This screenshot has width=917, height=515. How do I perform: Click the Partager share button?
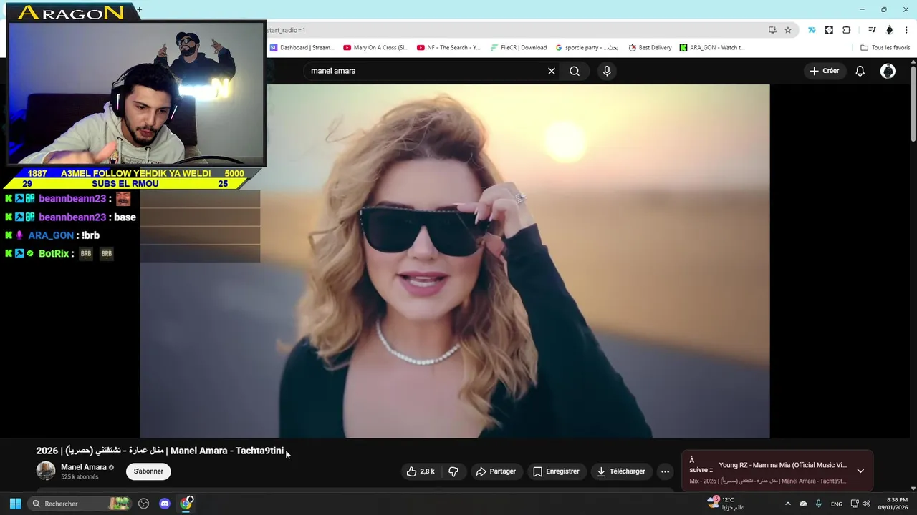point(496,471)
